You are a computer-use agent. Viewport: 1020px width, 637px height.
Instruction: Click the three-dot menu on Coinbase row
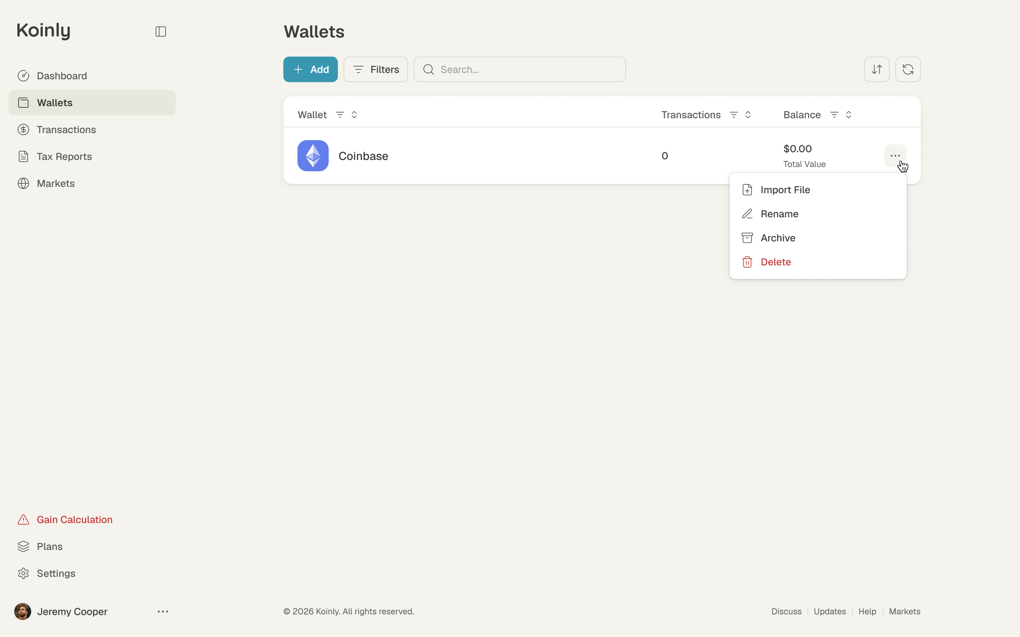(895, 156)
